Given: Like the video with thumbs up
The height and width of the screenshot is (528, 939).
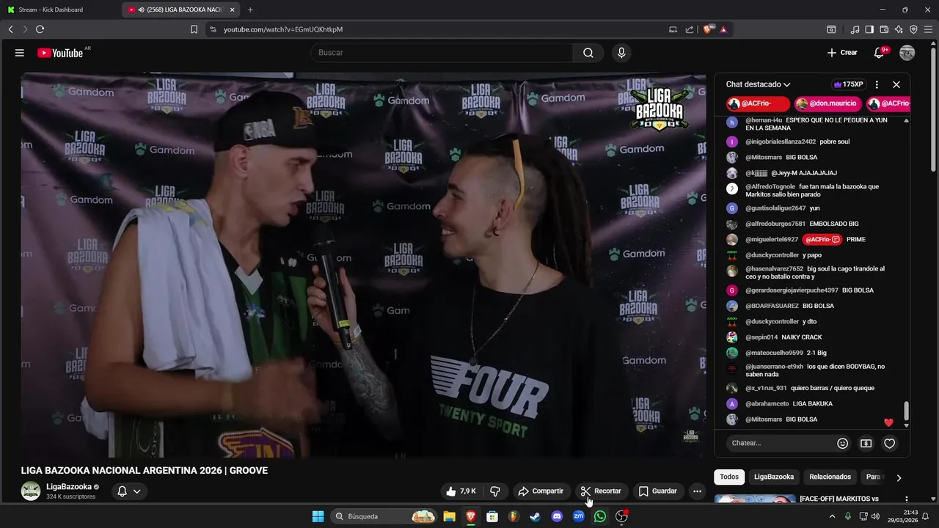Looking at the screenshot, I should point(461,491).
